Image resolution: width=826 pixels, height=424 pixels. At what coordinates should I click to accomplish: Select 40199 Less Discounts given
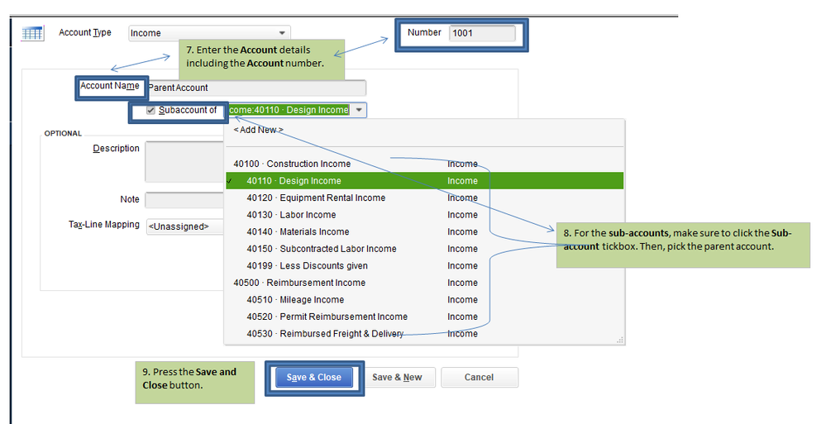click(307, 266)
